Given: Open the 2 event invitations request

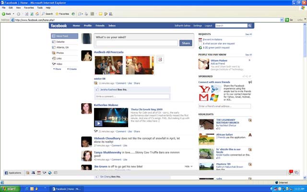Looking at the screenshot, I should coord(213,39).
